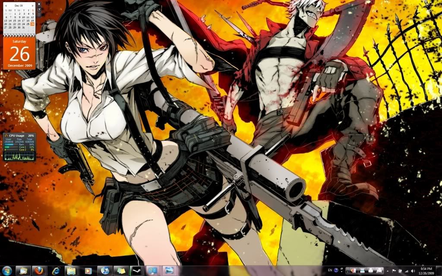442x276 pixels.
Task: Open the Control Panel taskbar window
Action: click(153, 271)
